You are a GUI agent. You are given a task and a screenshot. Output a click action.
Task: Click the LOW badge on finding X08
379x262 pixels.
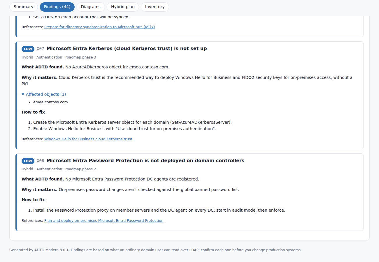(28, 161)
